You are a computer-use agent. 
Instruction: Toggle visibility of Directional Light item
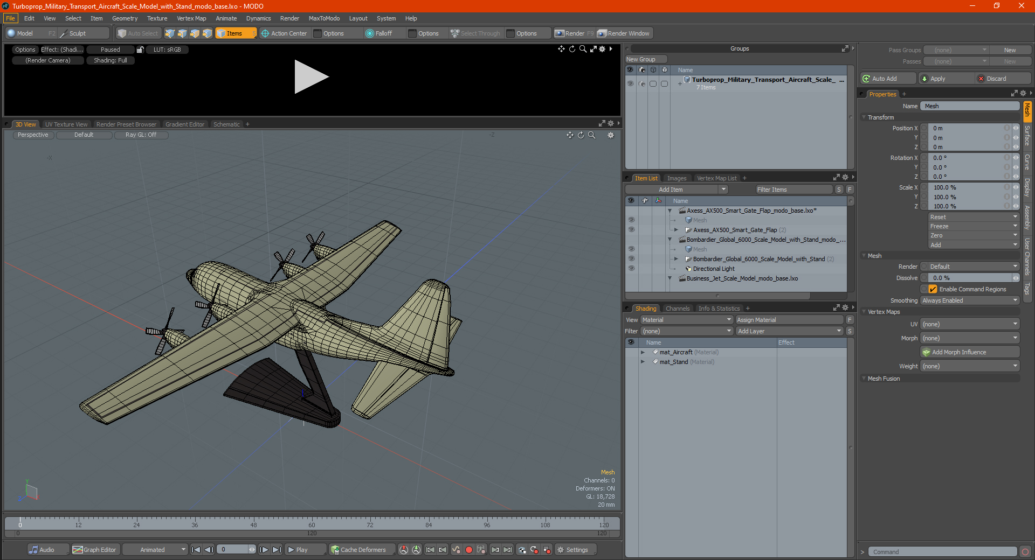pyautogui.click(x=631, y=268)
